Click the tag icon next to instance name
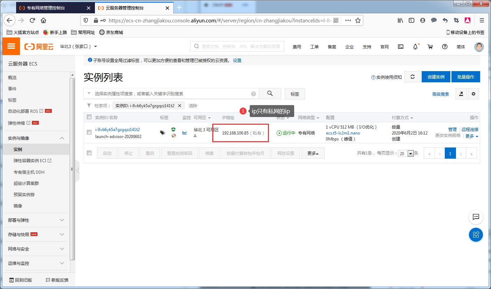The width and height of the screenshot is (491, 289). (x=162, y=133)
